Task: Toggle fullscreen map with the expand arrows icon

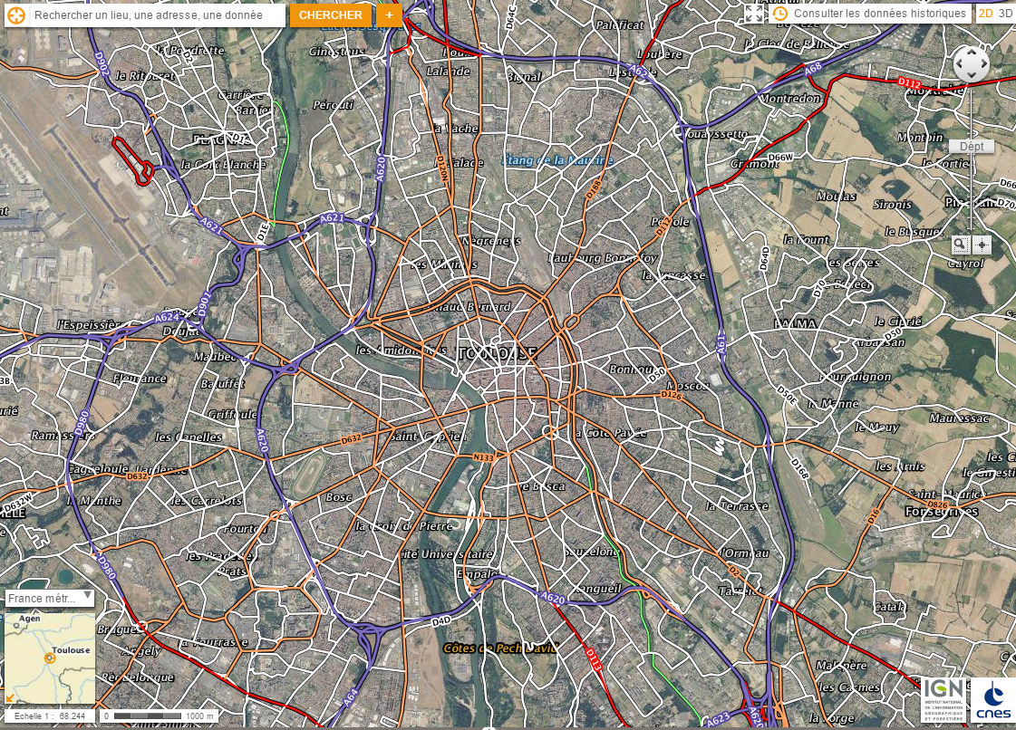Action: pyautogui.click(x=753, y=14)
